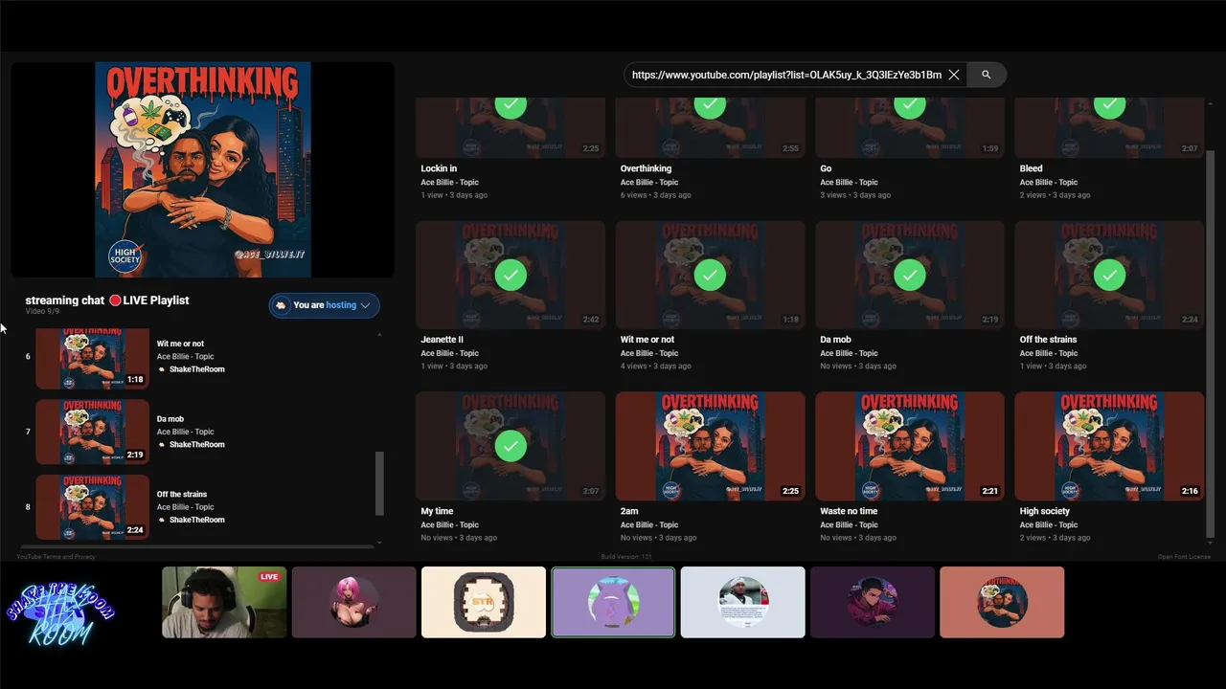The width and height of the screenshot is (1226, 689).
Task: Uncheck the grid Off the strains checkmark
Action: coord(1109,276)
